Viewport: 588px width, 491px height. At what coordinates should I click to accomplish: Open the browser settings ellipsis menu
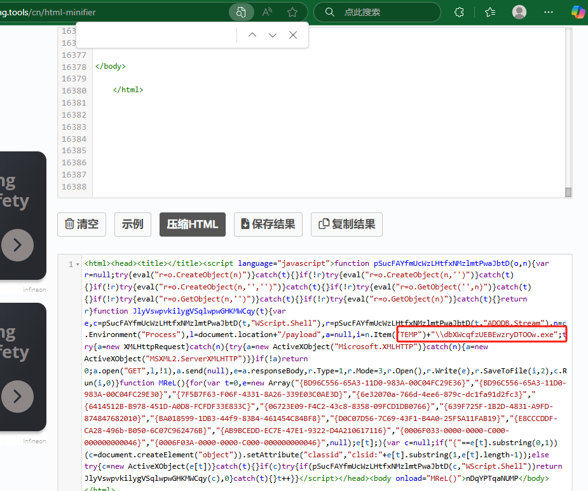pos(548,12)
